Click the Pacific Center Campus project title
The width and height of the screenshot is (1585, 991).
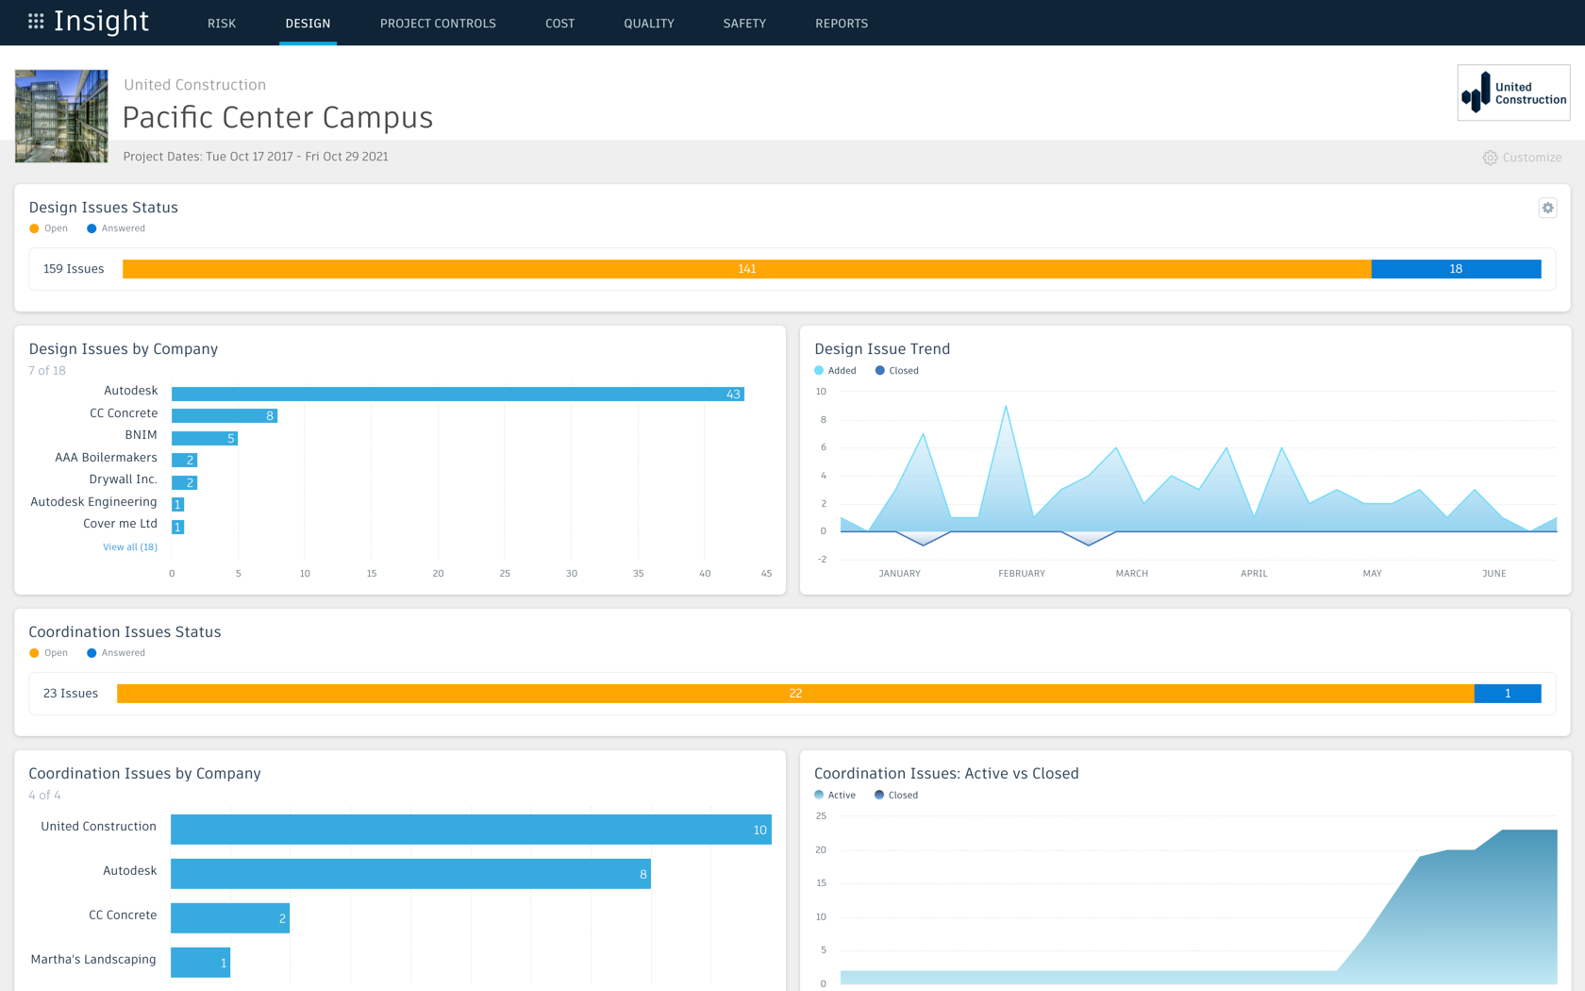pos(278,117)
